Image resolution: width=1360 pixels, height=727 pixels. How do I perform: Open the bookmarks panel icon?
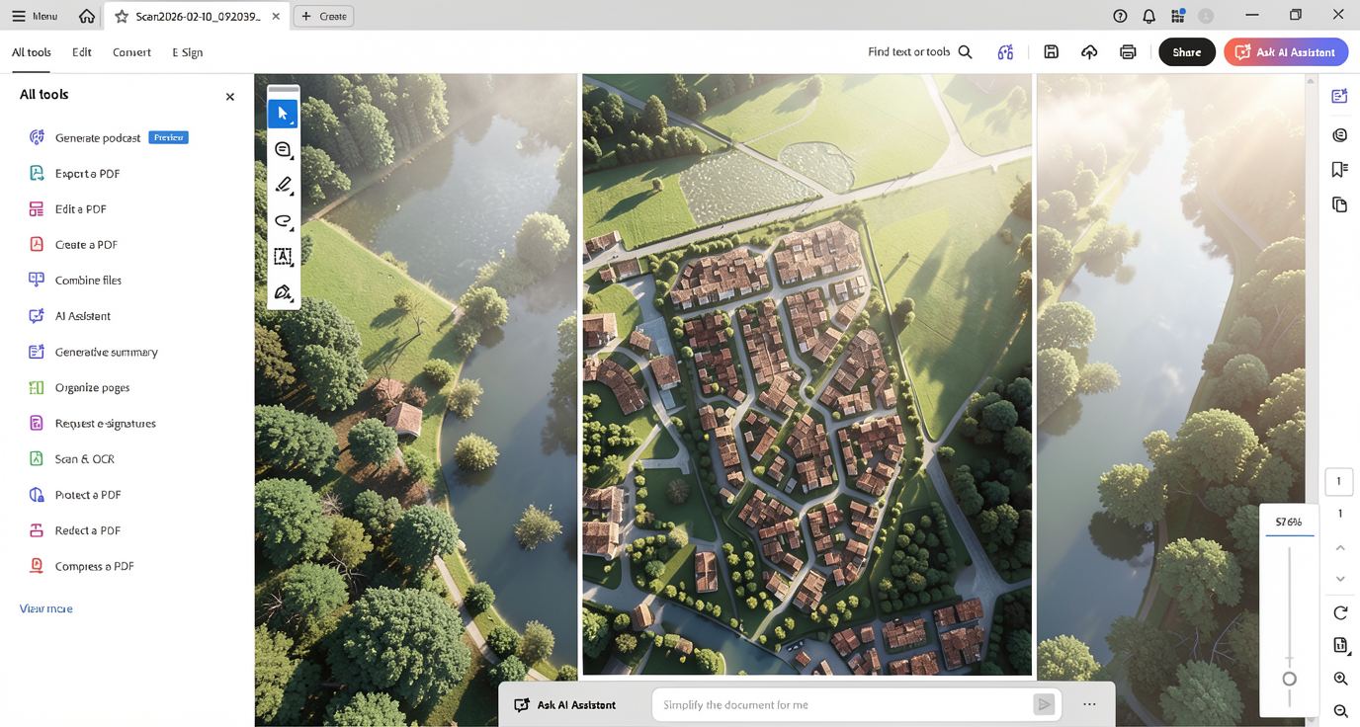tap(1339, 170)
